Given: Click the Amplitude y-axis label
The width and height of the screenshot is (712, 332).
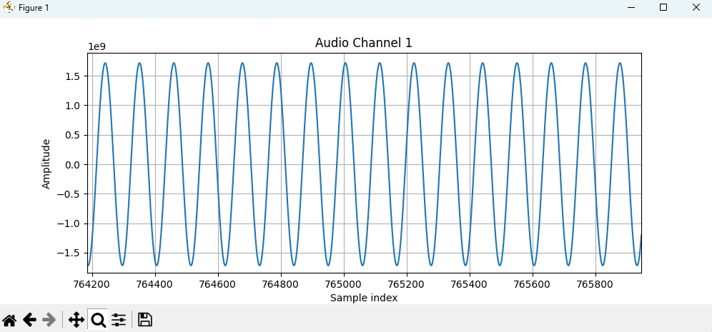Looking at the screenshot, I should [46, 164].
